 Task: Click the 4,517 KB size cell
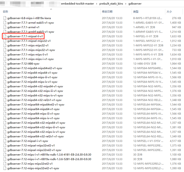click(x=175, y=141)
